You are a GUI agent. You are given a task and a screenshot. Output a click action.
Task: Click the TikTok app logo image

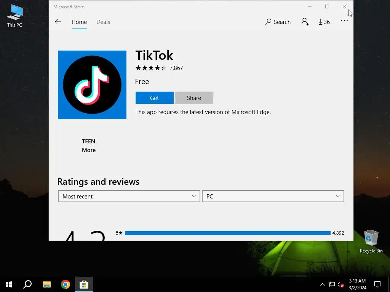coord(92,85)
